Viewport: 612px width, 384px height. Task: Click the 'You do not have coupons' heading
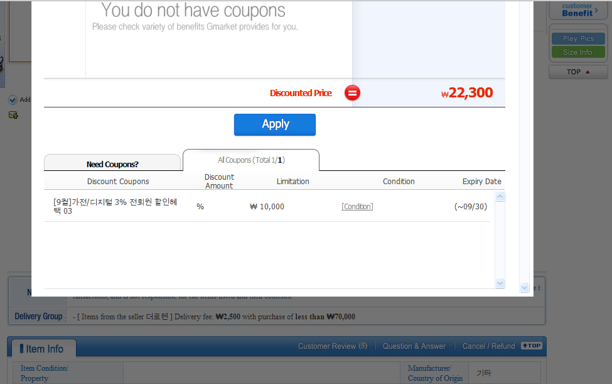[x=193, y=11]
